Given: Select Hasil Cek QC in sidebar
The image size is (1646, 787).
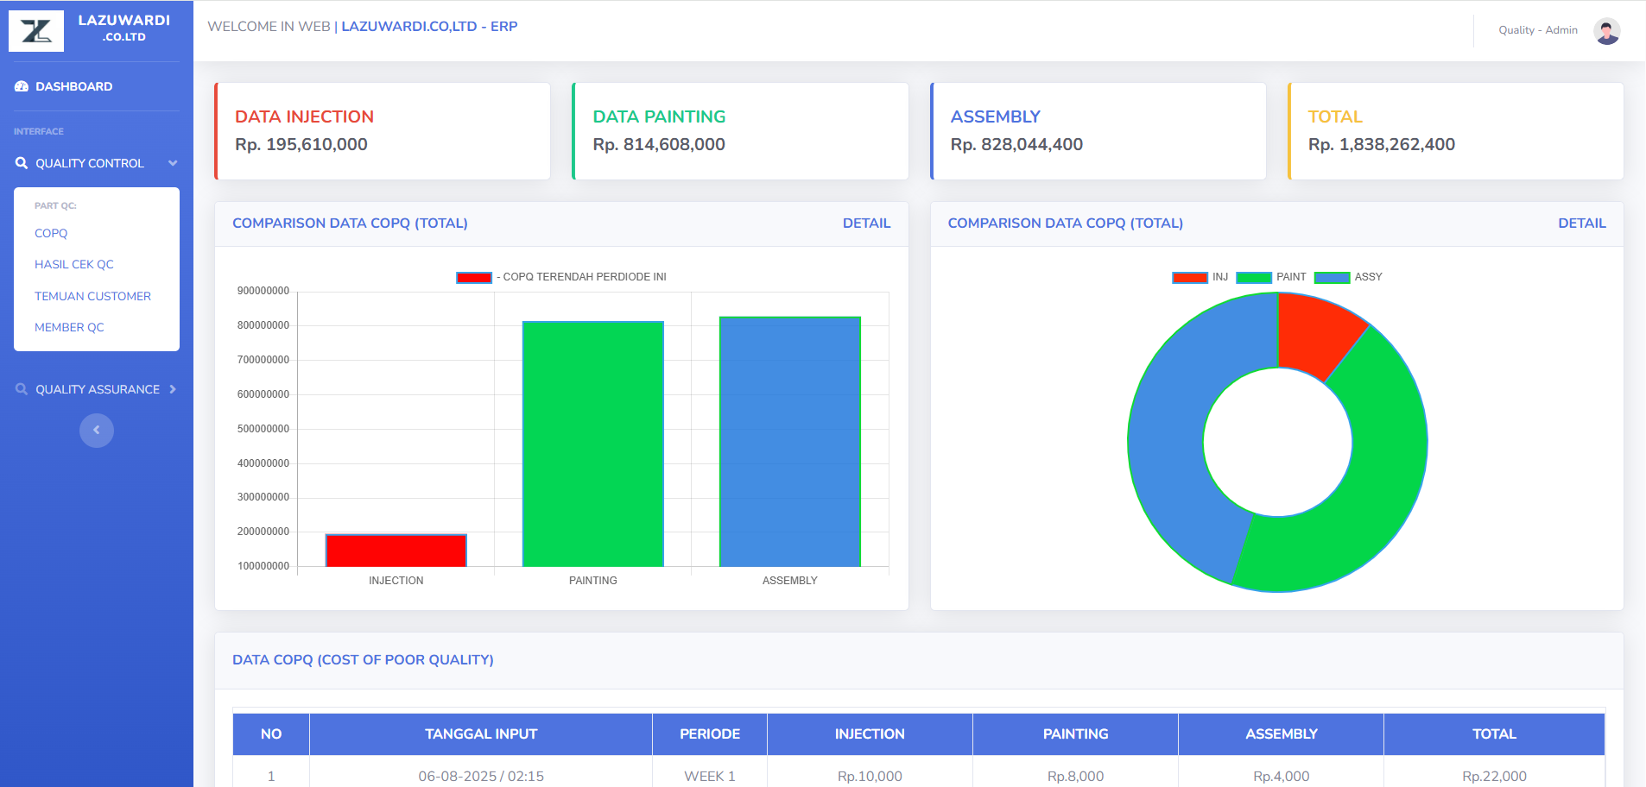Looking at the screenshot, I should [74, 264].
